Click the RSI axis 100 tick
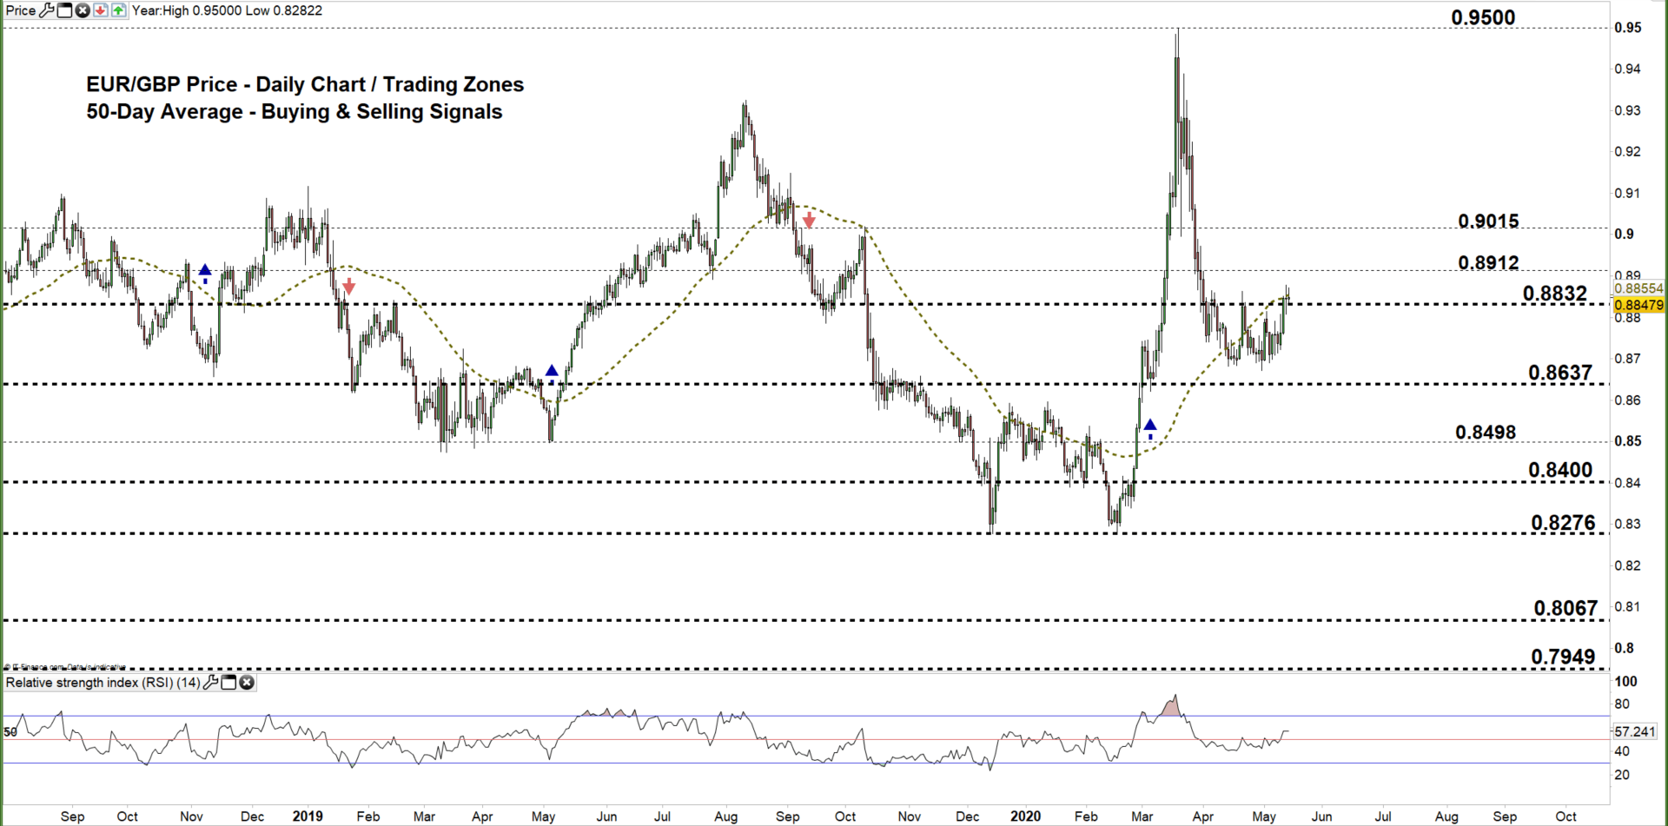1668x826 pixels. coord(1625,682)
